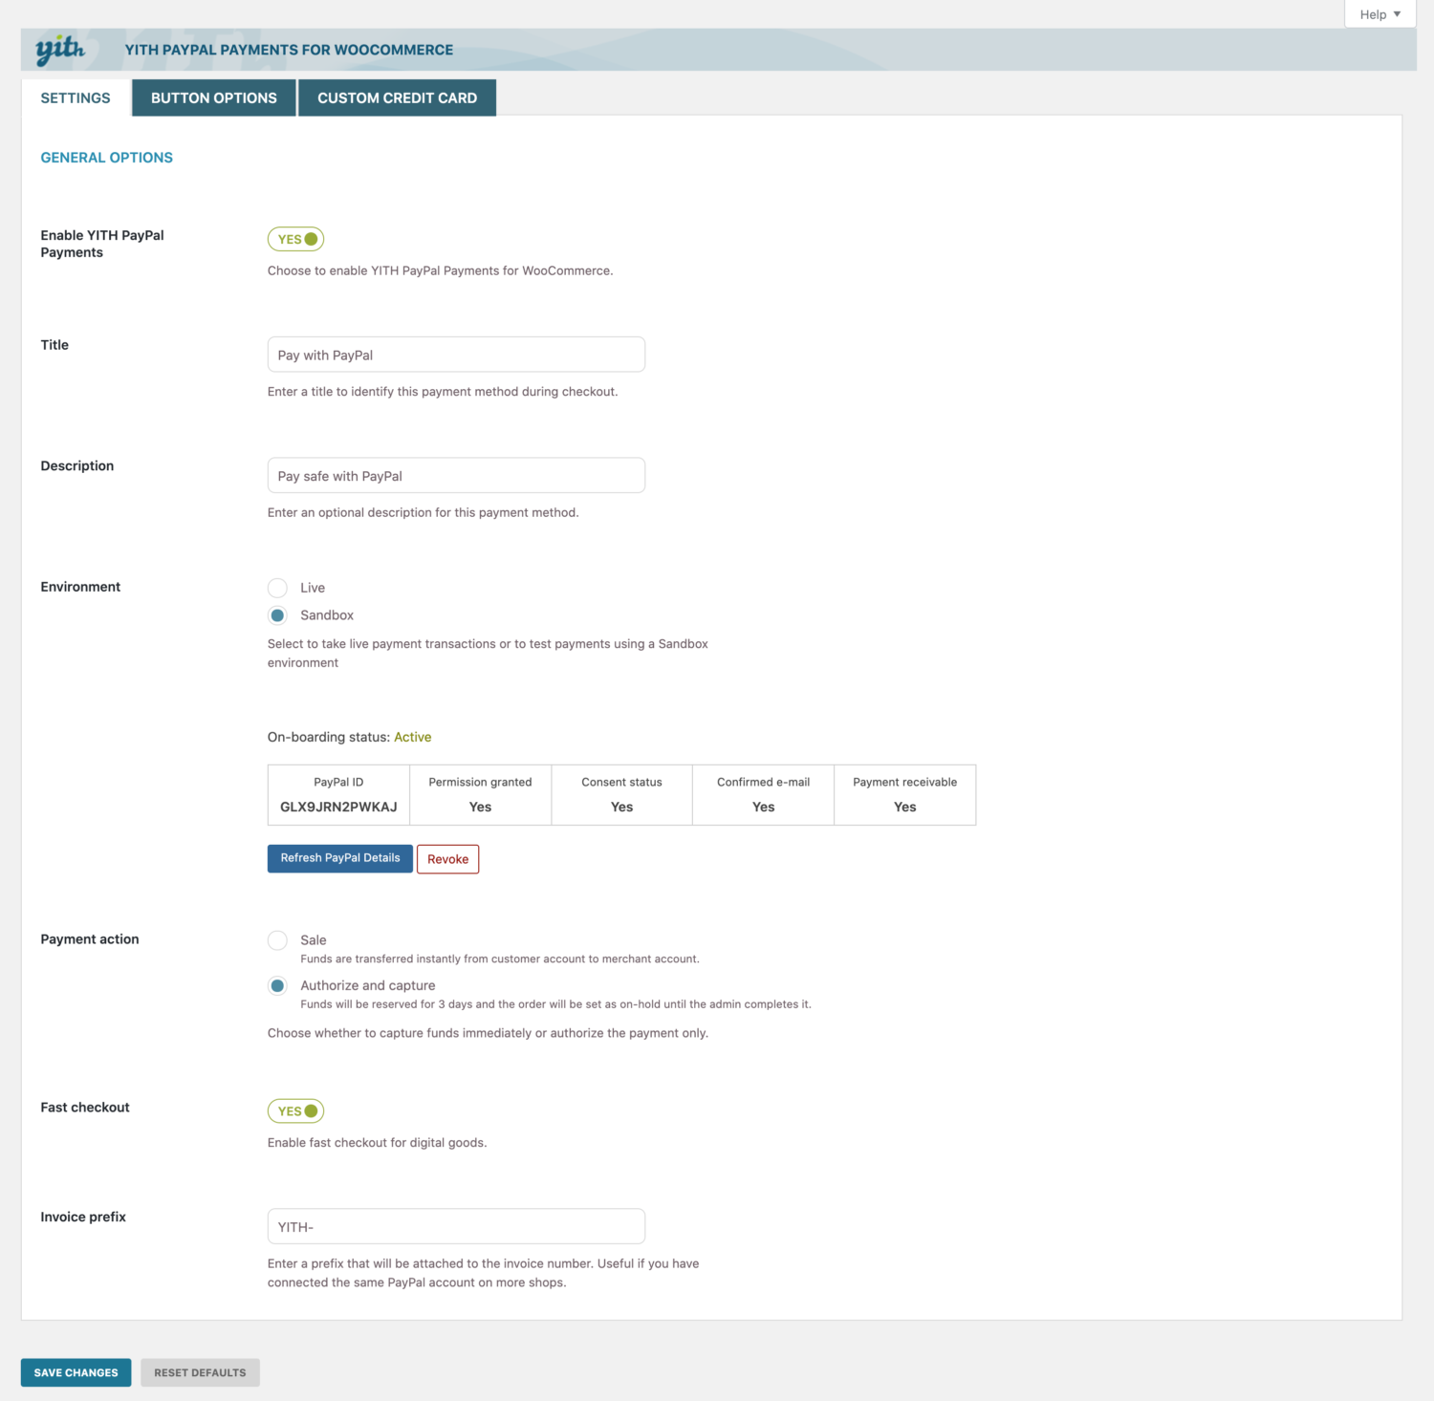The image size is (1434, 1401).
Task: Open the Custom Credit Card tab
Action: [x=397, y=97]
